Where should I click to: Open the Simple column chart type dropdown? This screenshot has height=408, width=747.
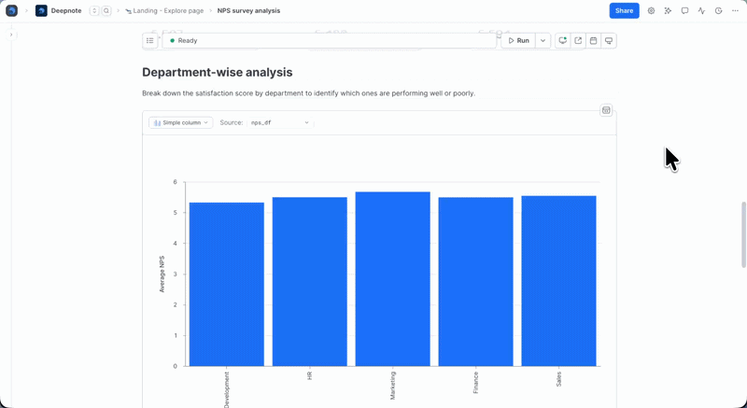[x=180, y=123]
